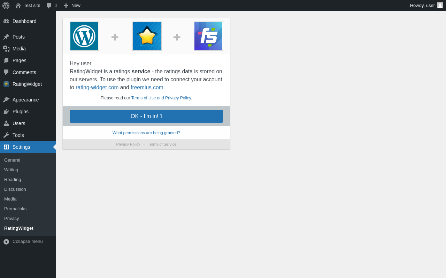
Task: Click the Plugins plug icon
Action: (x=6, y=112)
